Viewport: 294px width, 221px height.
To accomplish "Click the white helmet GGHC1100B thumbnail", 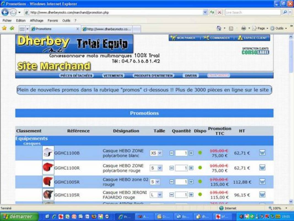I will tap(48, 153).
